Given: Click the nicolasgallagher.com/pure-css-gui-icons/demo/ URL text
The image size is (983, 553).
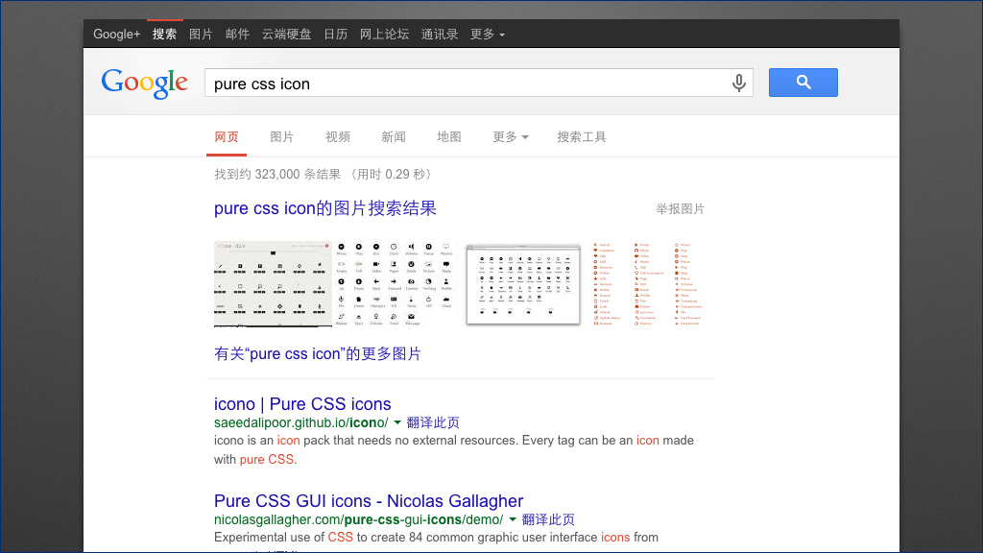Looking at the screenshot, I should pyautogui.click(x=359, y=519).
